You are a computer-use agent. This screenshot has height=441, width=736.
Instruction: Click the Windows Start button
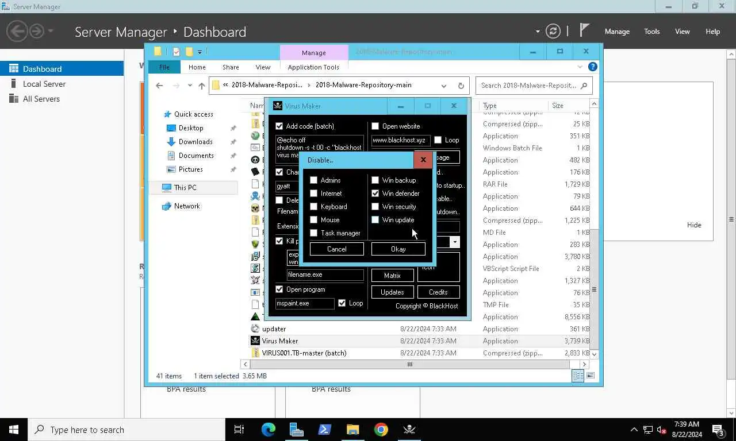click(14, 430)
